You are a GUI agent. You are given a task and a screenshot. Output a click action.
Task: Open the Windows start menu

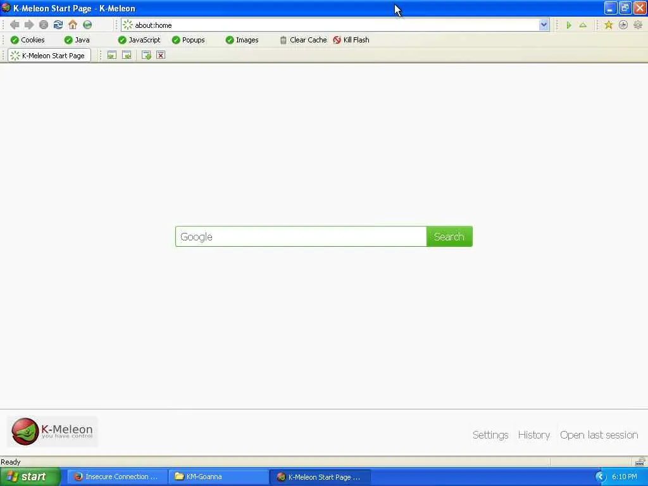pyautogui.click(x=30, y=477)
